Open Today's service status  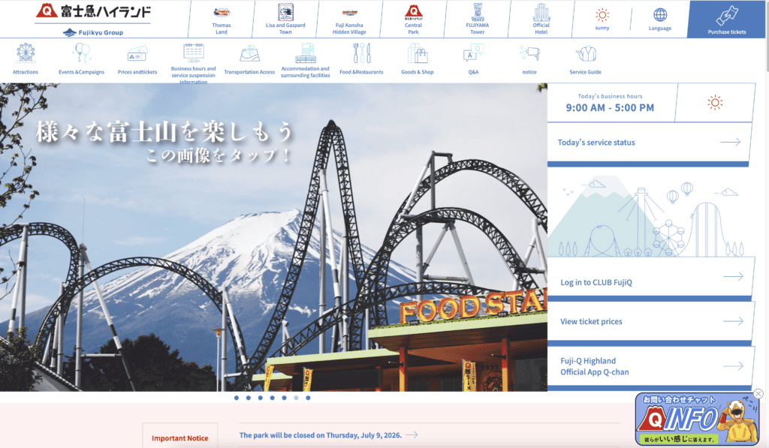[650, 142]
